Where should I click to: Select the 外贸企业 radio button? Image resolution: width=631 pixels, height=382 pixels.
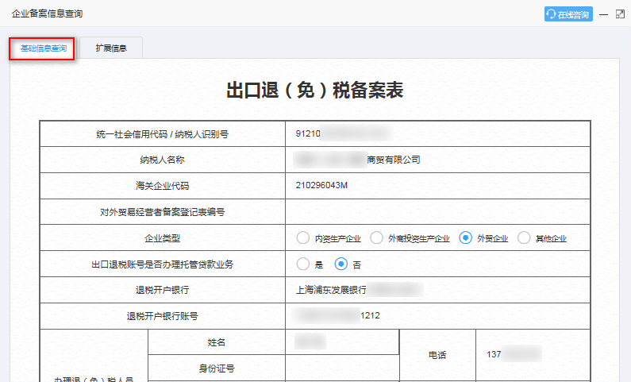(x=466, y=238)
